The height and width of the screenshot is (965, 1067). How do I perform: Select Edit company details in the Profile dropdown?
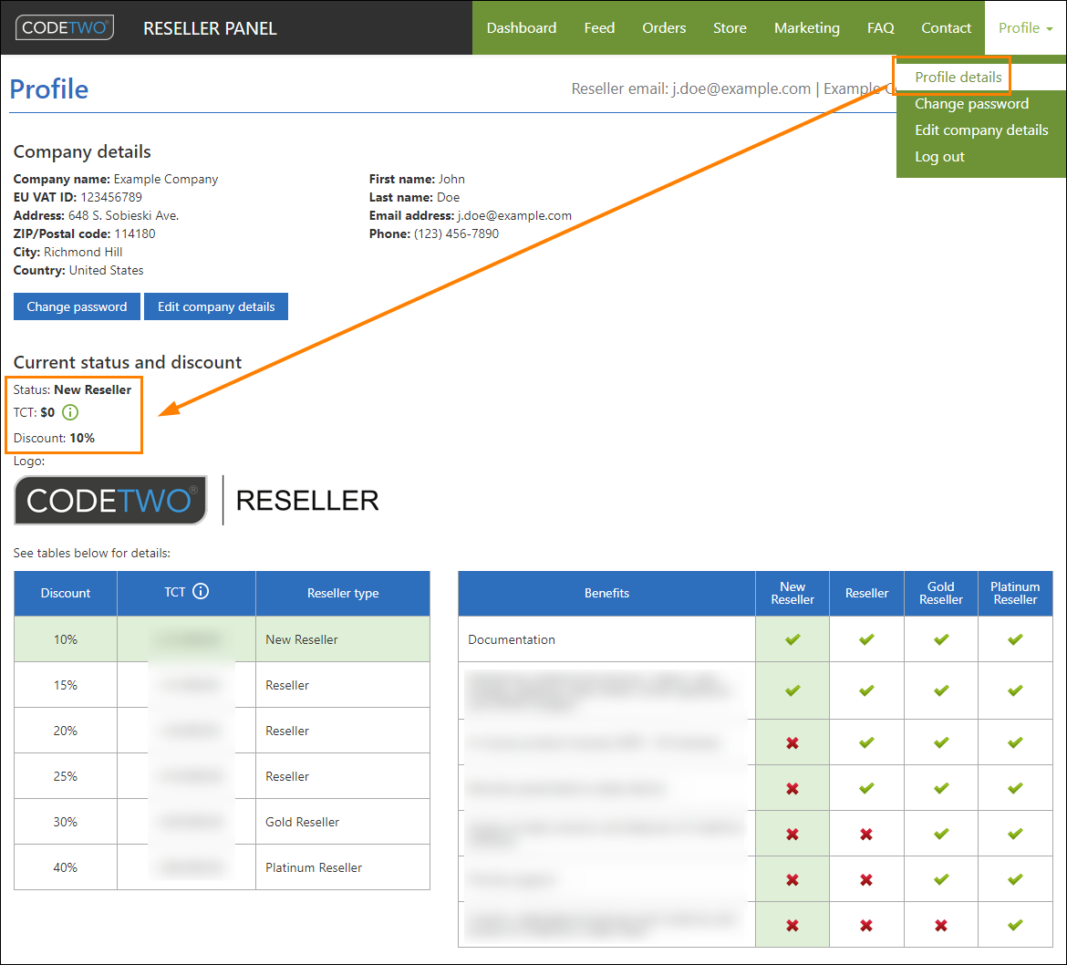[981, 130]
